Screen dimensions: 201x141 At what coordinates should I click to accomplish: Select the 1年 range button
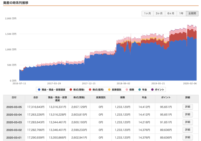pyautogui.click(x=181, y=14)
